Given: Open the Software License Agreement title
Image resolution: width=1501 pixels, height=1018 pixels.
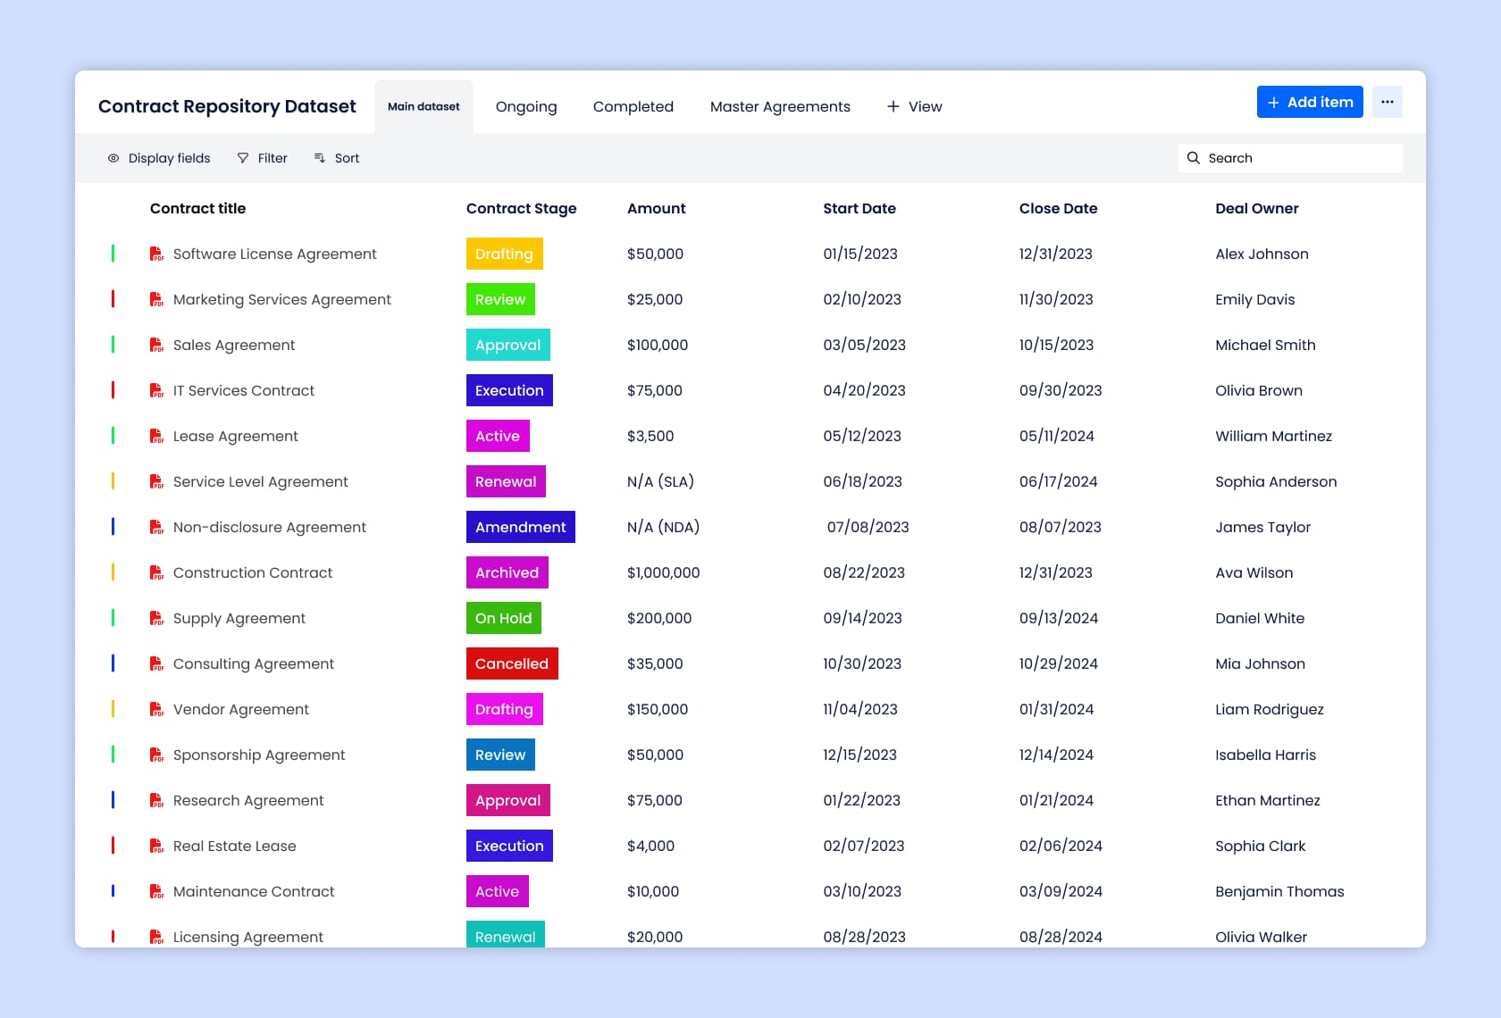Looking at the screenshot, I should [x=274, y=254].
